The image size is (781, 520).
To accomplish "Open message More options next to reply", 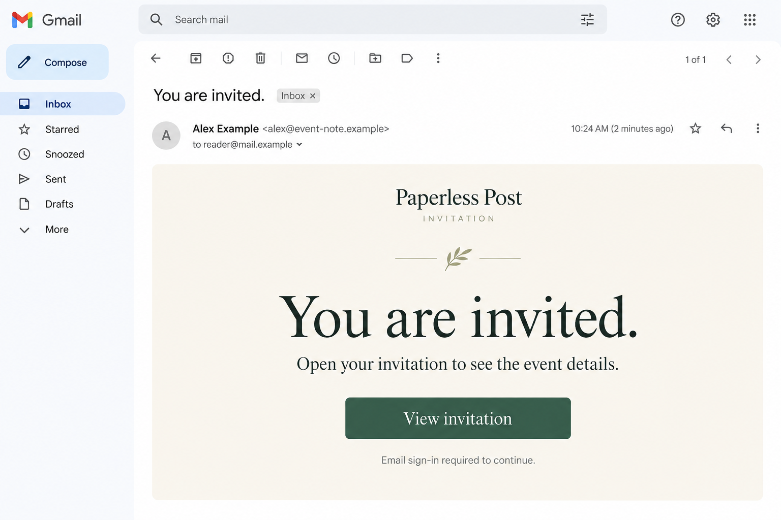I will (758, 128).
